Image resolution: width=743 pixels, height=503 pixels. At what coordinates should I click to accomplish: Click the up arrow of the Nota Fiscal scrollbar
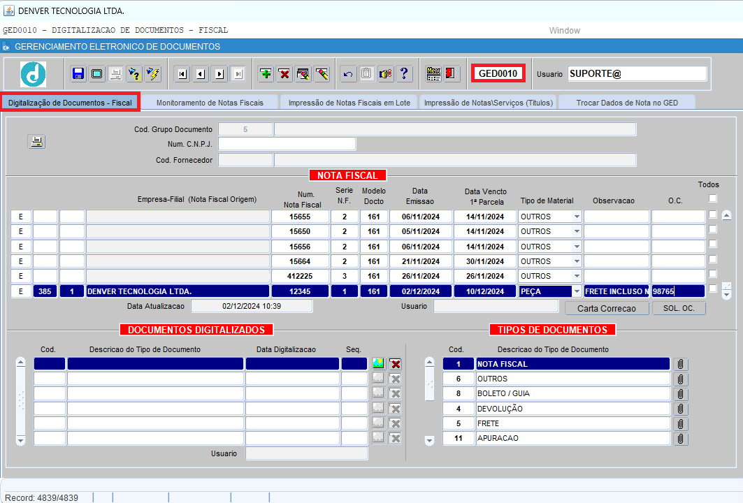tap(726, 215)
